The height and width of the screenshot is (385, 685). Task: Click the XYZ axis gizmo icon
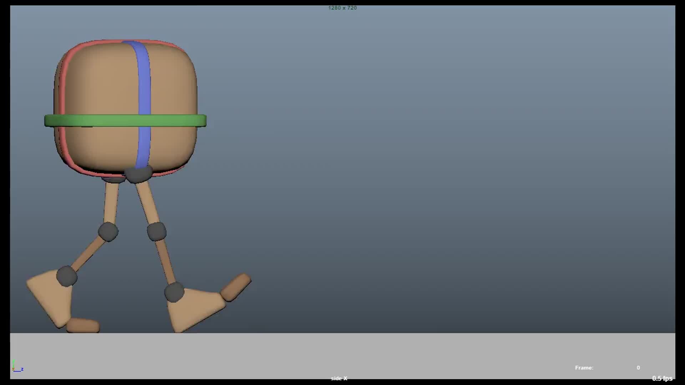coord(17,366)
